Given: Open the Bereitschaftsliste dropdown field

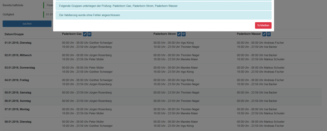Looking at the screenshot, I should pyautogui.click(x=48, y=5).
